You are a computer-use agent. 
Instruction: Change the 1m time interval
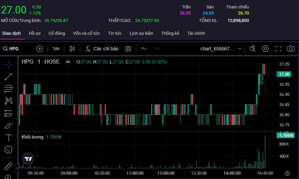coord(56,49)
